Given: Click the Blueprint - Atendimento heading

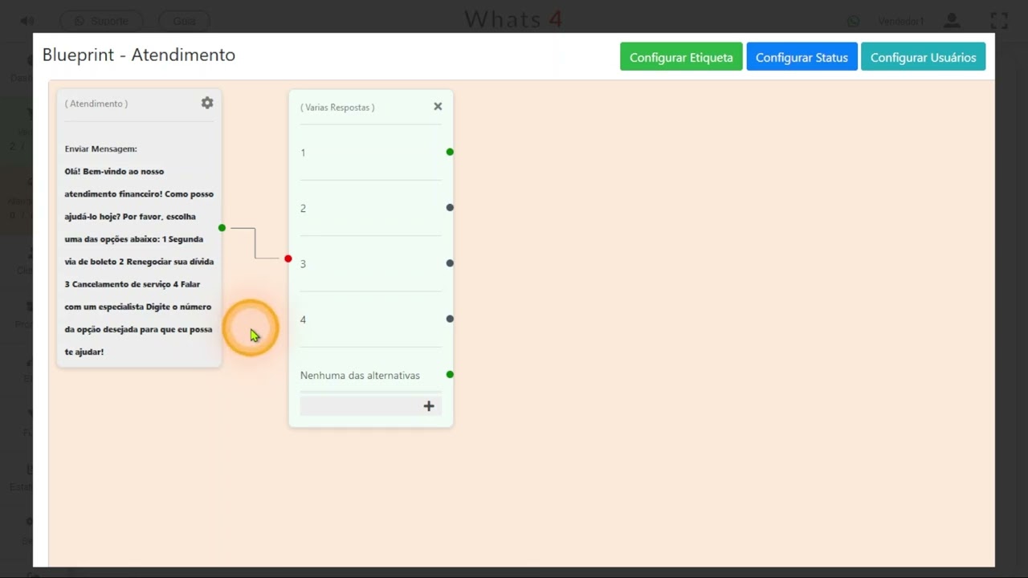Looking at the screenshot, I should click(x=139, y=55).
